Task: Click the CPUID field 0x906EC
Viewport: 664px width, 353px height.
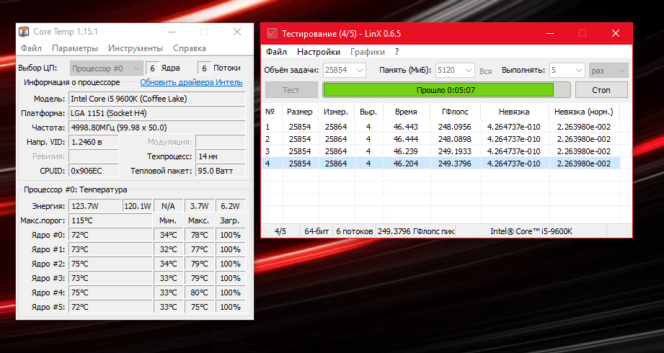Action: click(94, 171)
